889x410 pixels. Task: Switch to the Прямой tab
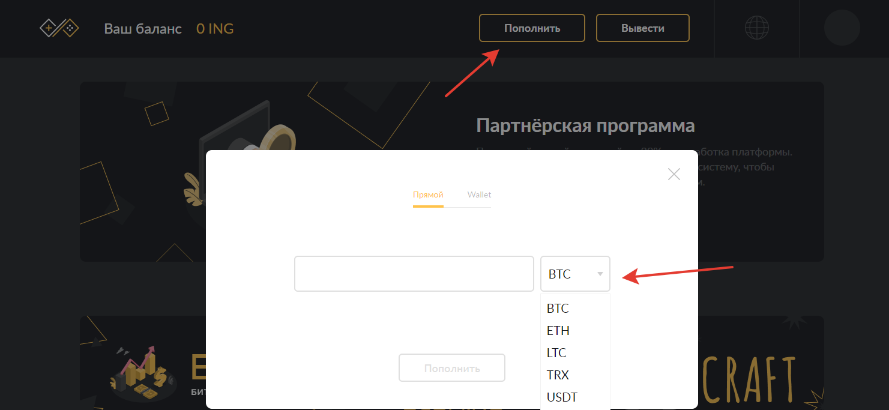click(x=428, y=195)
